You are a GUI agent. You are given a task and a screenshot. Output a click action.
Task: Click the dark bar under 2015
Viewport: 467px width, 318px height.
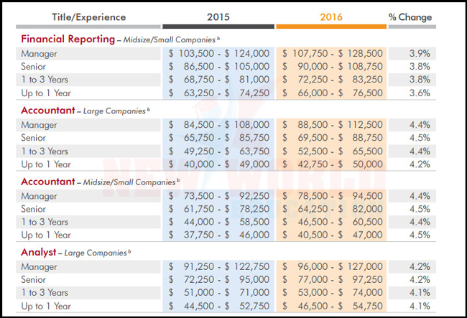click(x=218, y=27)
